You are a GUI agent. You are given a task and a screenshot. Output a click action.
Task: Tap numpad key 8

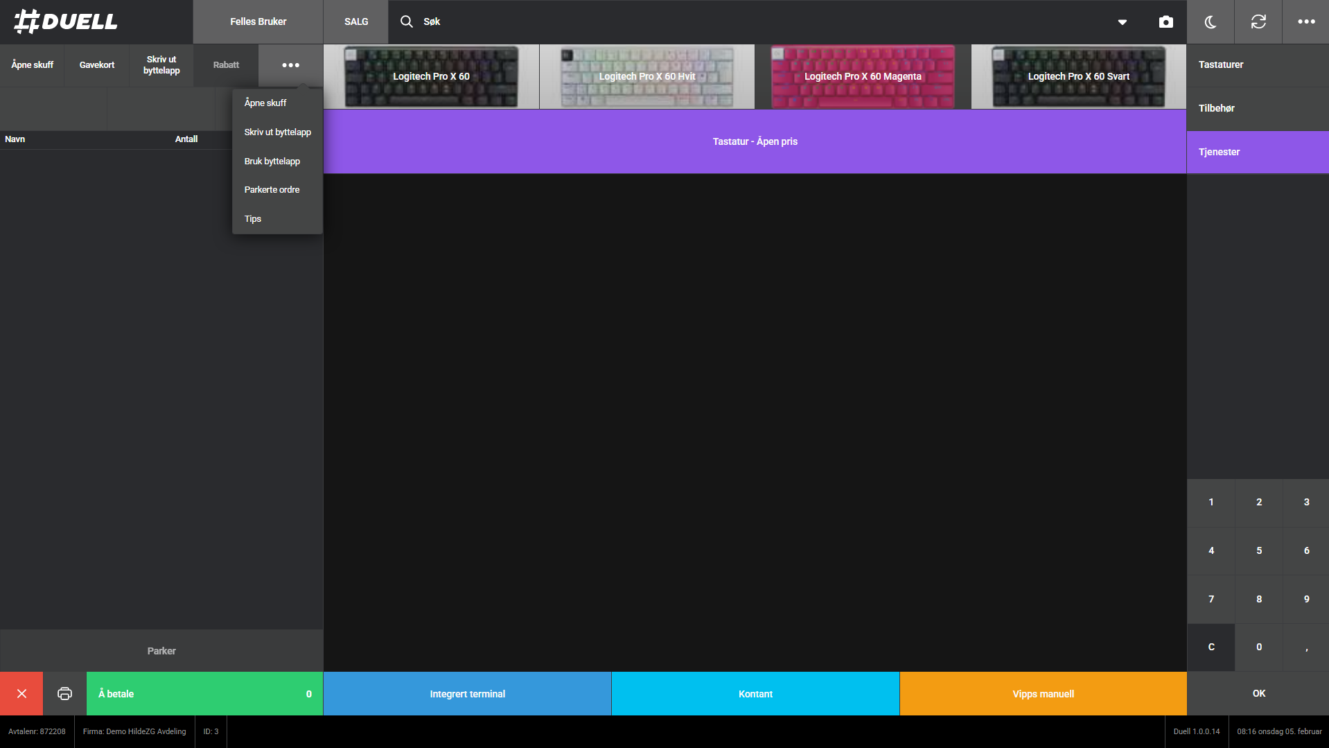(1259, 599)
